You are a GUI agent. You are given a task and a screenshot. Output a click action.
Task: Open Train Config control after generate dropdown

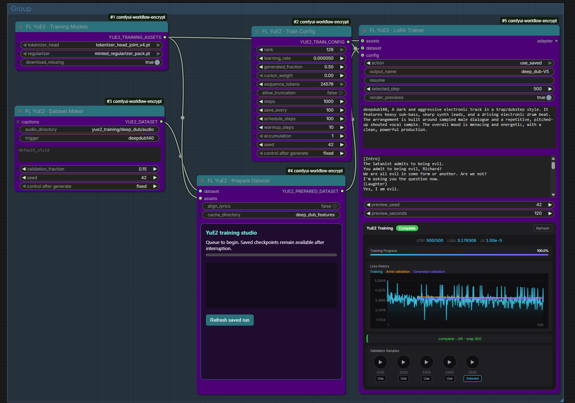coord(301,153)
